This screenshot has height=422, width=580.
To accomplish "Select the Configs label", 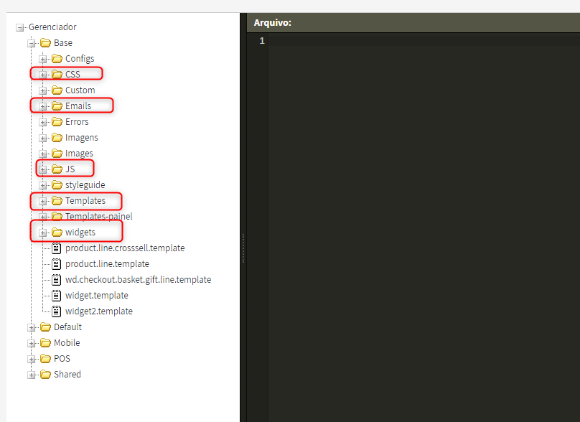I will (x=80, y=59).
